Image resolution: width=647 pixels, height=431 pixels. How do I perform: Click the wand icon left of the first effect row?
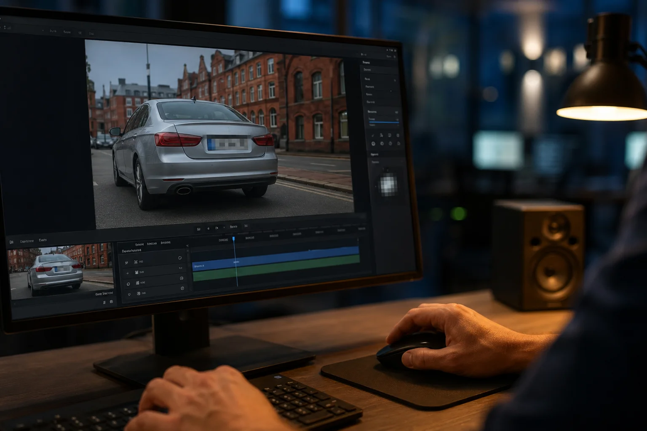click(x=126, y=263)
